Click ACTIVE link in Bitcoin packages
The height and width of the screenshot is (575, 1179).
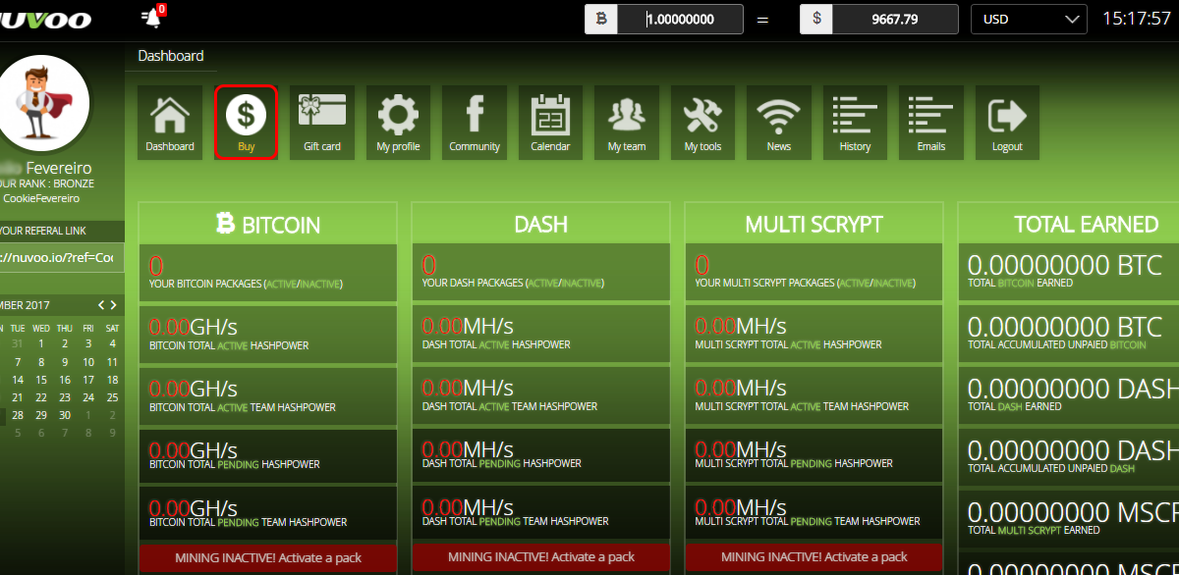click(x=282, y=284)
